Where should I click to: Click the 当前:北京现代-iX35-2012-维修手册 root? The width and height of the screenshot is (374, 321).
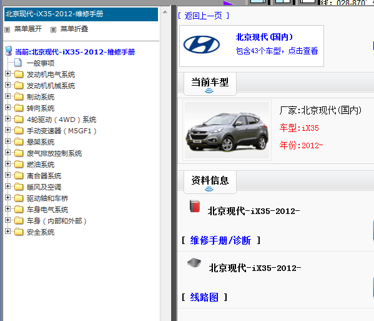pos(75,52)
